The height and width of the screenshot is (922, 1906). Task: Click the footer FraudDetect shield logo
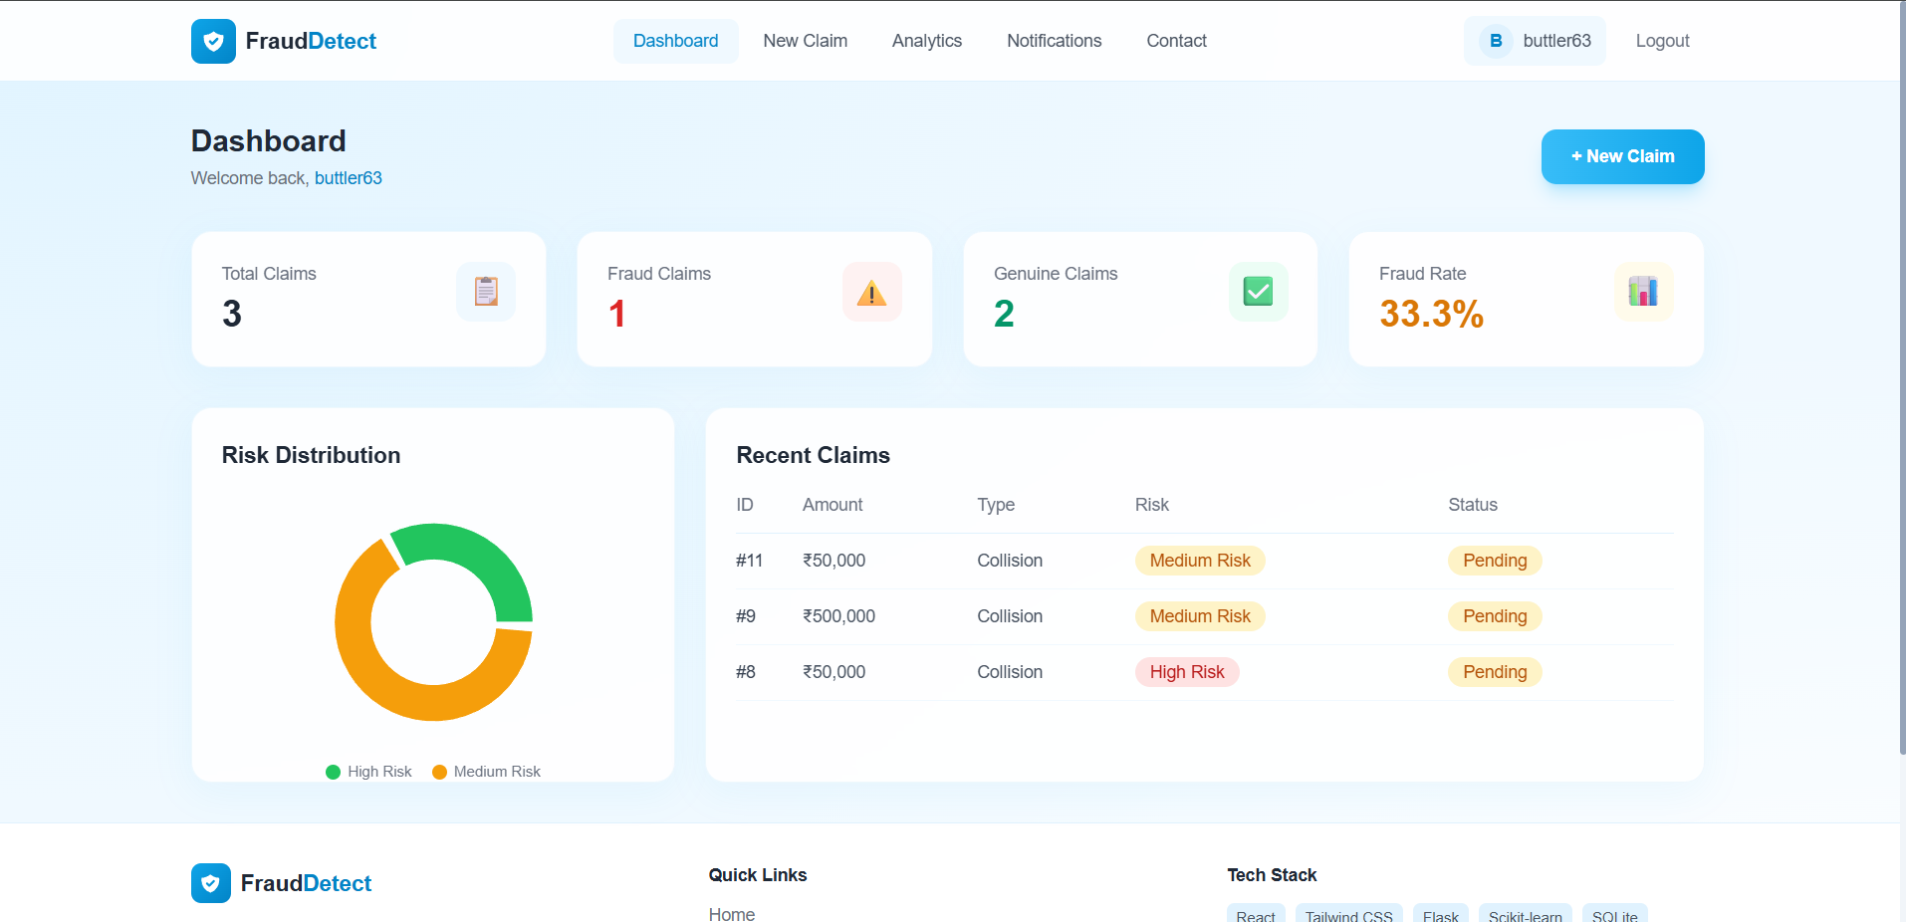click(211, 883)
